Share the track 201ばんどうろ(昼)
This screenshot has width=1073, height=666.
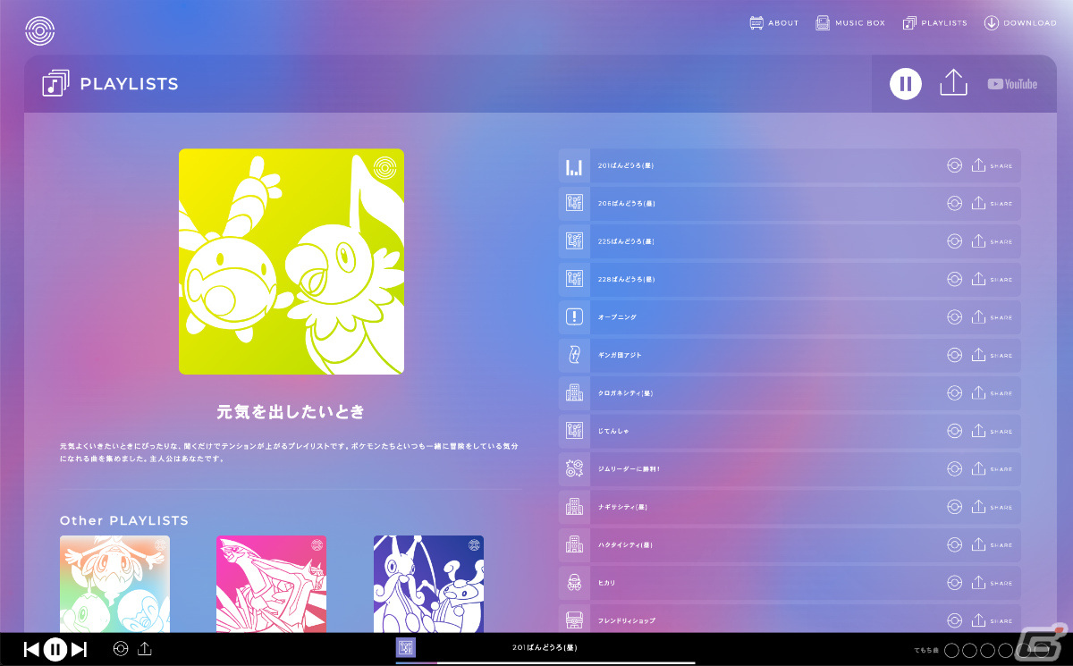tap(992, 166)
